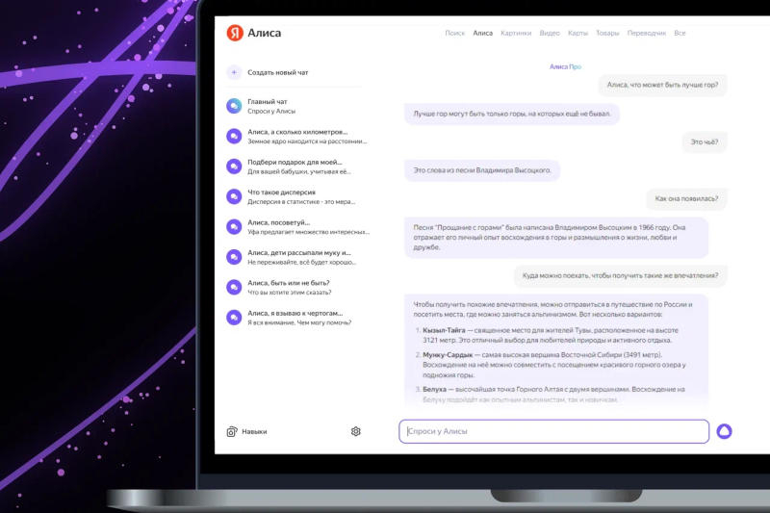Open the Все services tab
Viewport: 770px width, 513px height.
pos(680,33)
